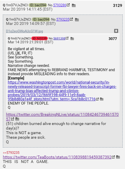Open post number 5793286 link
This screenshot has height=169, width=125.
60,5
